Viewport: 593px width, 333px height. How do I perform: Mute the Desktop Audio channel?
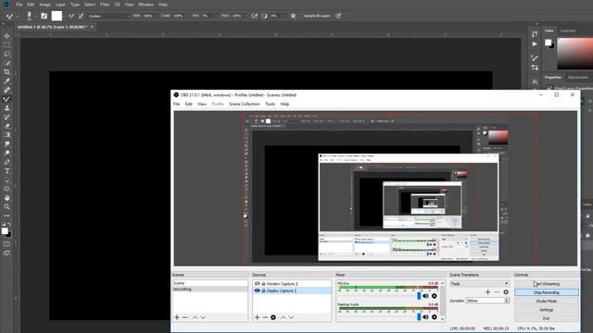pyautogui.click(x=426, y=317)
